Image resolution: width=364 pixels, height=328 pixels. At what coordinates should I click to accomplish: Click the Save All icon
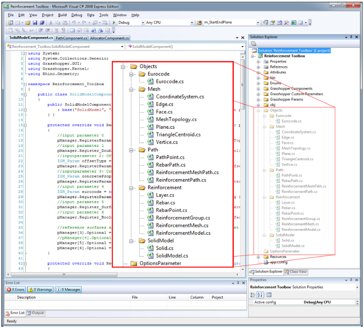(42, 23)
